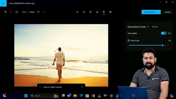Click the 'Area or object erased.' message
The width and height of the screenshot is (176, 99).
(53, 87)
